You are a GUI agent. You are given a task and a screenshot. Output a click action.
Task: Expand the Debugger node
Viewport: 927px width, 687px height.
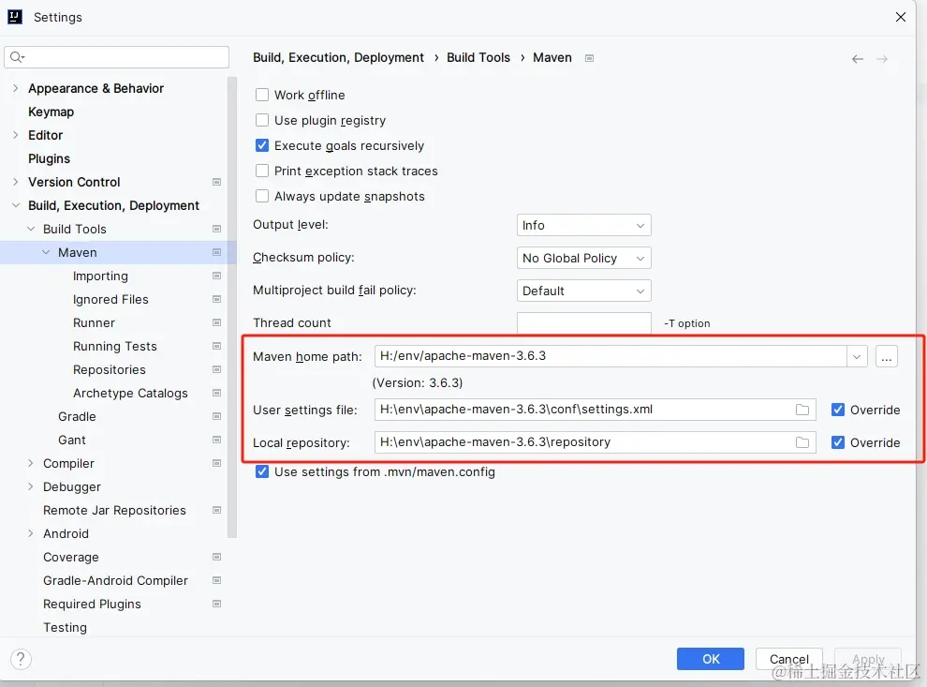(31, 487)
